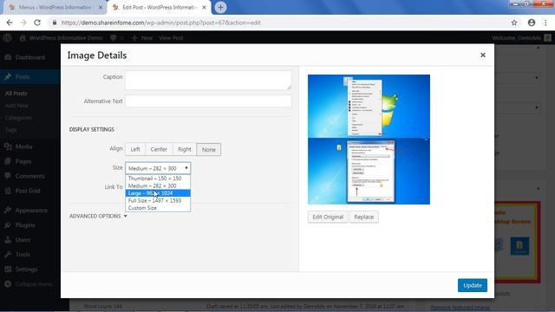Set alignment to Left
Screen dimensions: 555x312
click(x=135, y=149)
